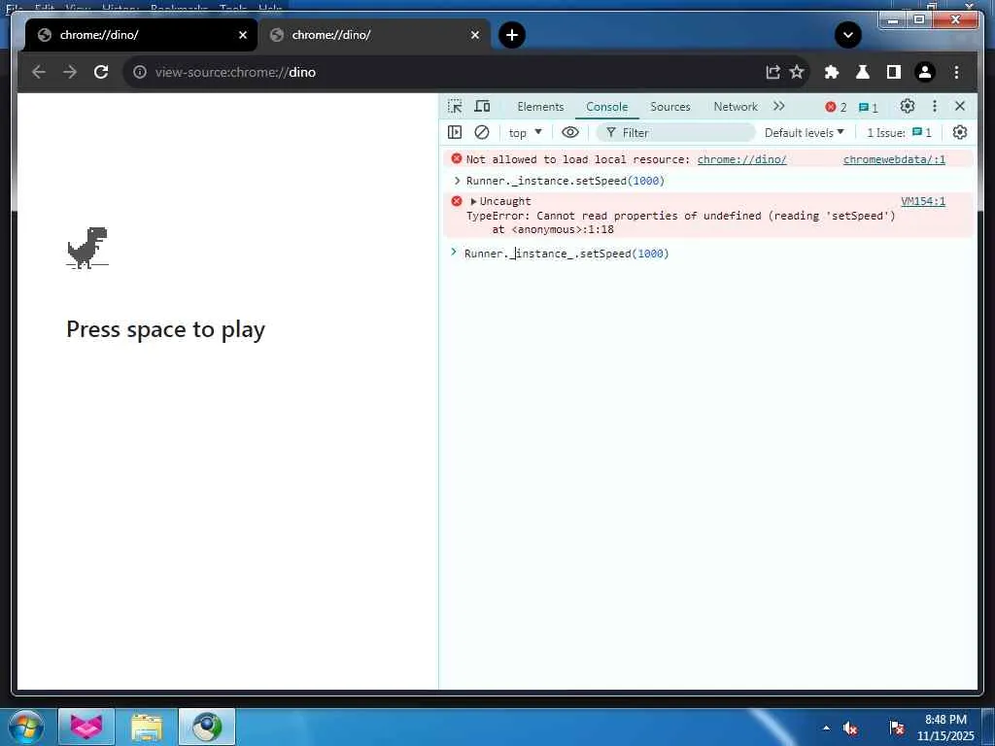Close the second chrome://dino/ tab

[x=474, y=35]
